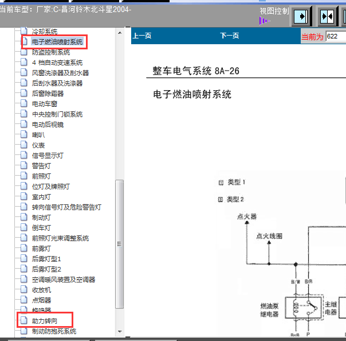346x341 pixels.
Task: Click 类型 1 legend entry
Action: pos(232,183)
